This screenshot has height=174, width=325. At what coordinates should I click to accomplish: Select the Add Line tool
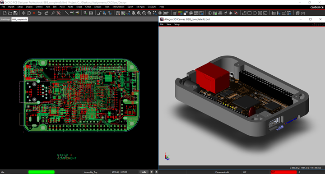pyautogui.click(x=67, y=13)
